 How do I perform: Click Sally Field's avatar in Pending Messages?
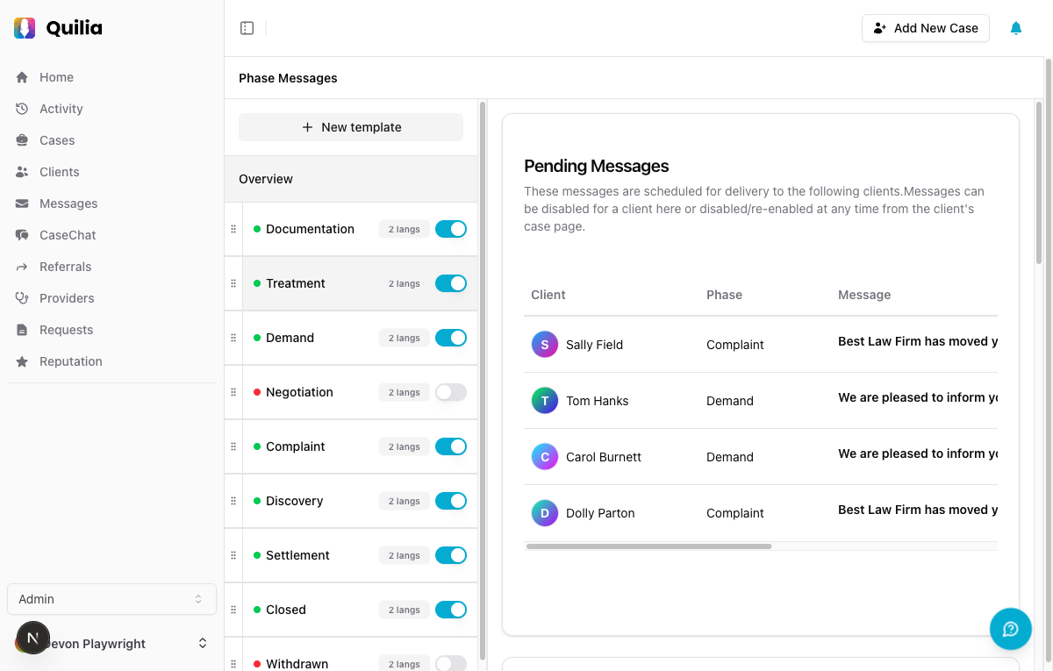[544, 345]
